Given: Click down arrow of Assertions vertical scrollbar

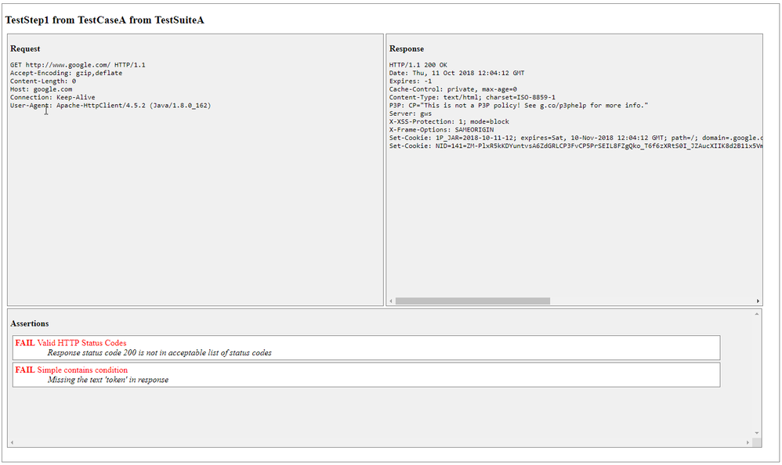Looking at the screenshot, I should pos(757,433).
